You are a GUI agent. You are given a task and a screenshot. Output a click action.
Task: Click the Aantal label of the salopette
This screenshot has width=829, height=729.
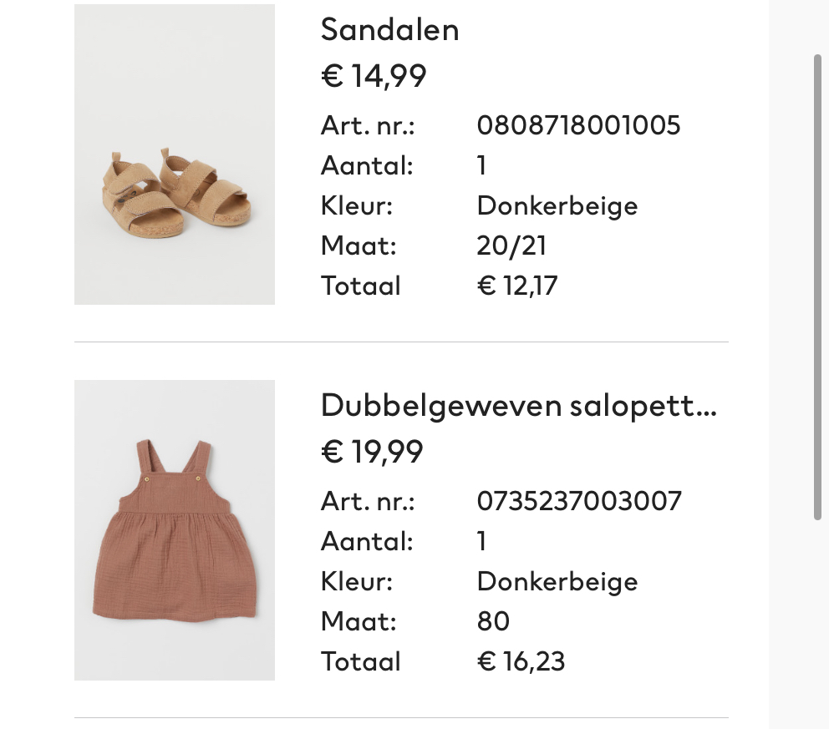click(367, 541)
